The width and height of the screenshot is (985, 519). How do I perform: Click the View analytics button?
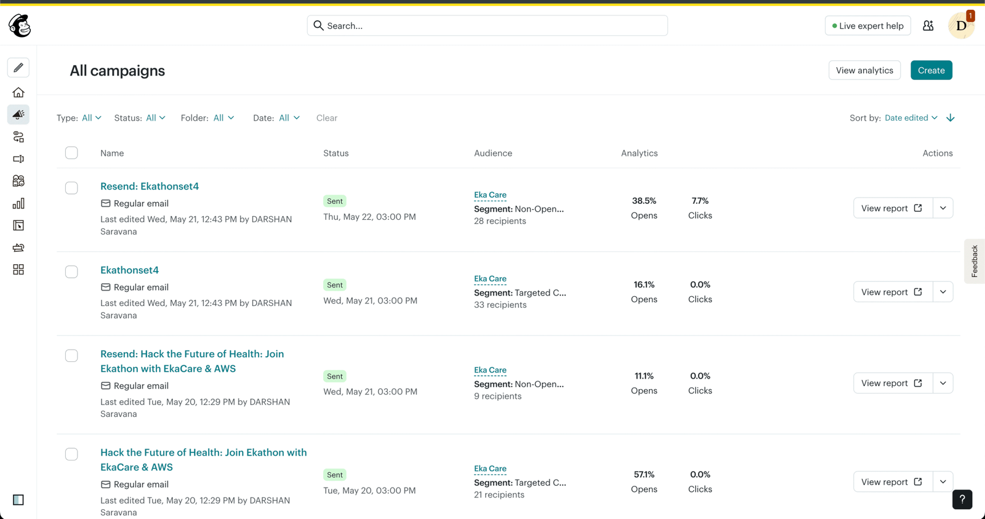(864, 70)
